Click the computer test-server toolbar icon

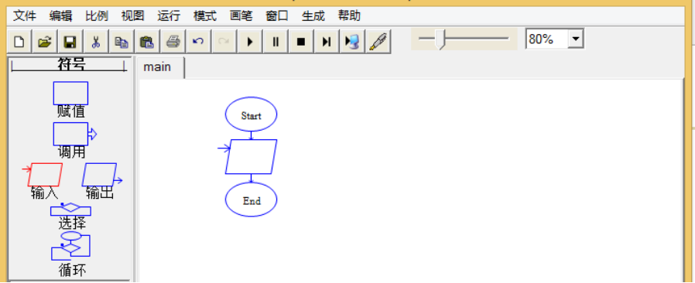352,42
